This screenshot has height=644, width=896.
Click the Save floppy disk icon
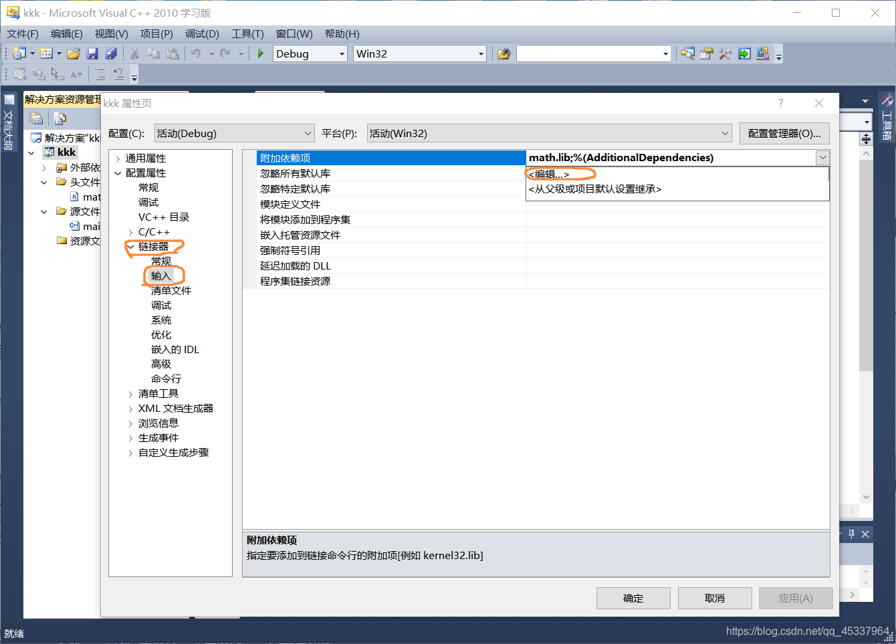[x=92, y=53]
